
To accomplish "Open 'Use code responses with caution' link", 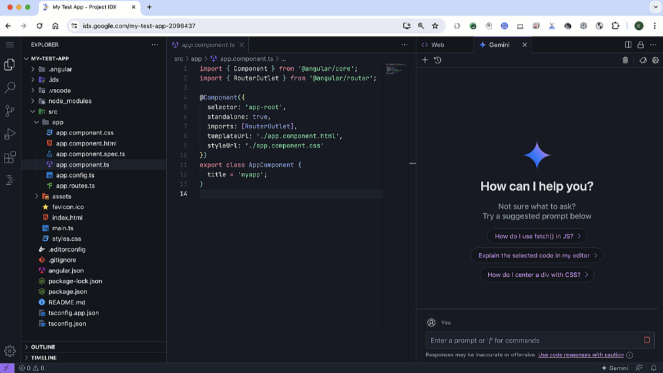I will (x=580, y=355).
